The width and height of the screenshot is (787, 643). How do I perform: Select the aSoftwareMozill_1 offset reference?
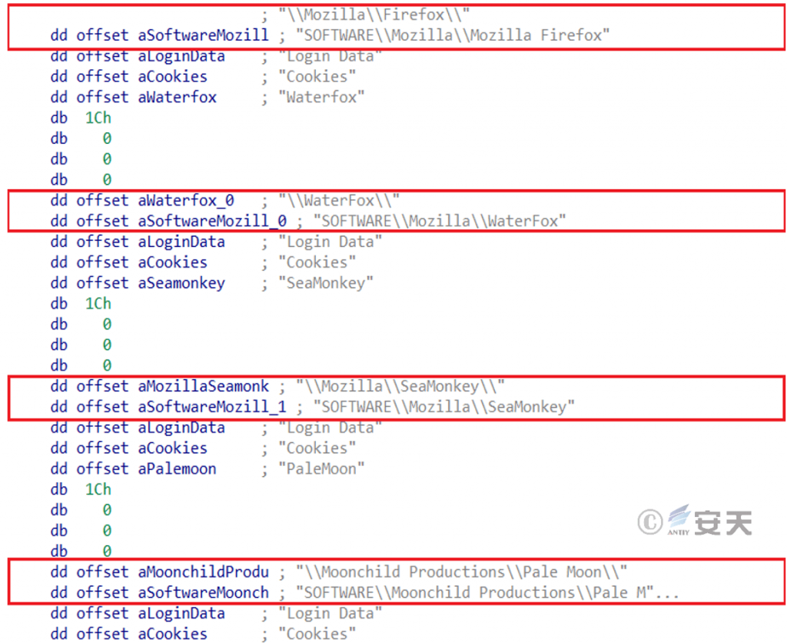212,407
